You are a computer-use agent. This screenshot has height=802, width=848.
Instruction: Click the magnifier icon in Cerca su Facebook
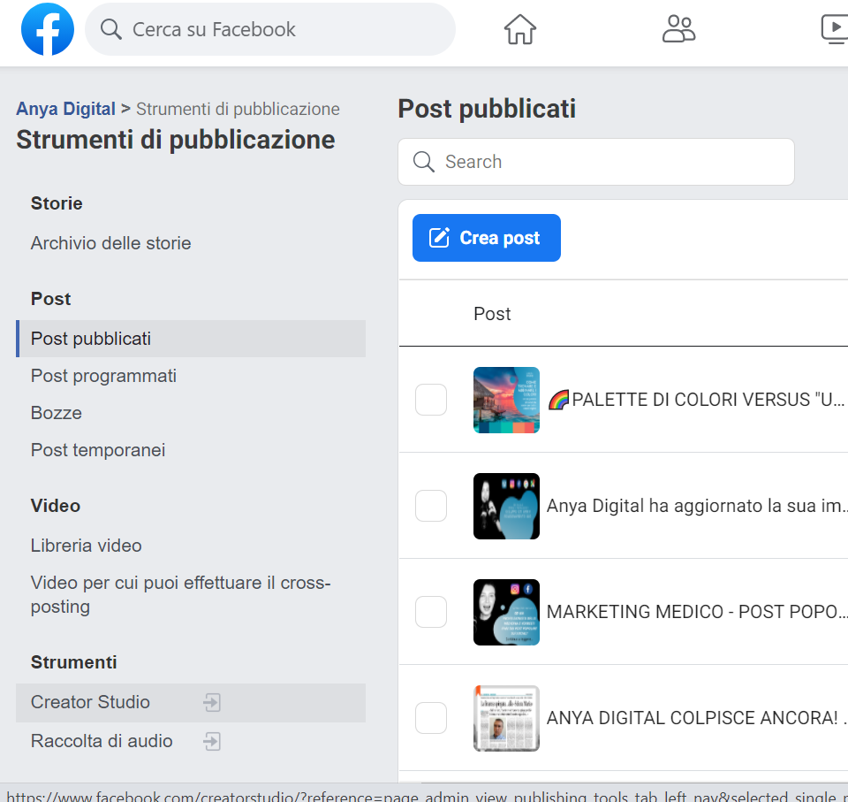[111, 29]
